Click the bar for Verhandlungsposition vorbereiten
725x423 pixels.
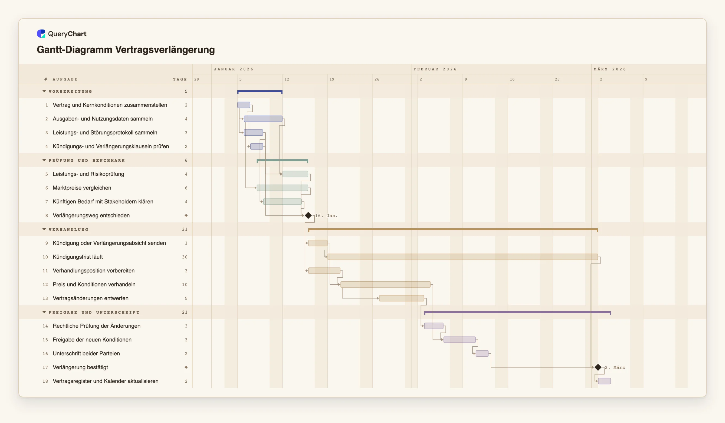pyautogui.click(x=324, y=271)
